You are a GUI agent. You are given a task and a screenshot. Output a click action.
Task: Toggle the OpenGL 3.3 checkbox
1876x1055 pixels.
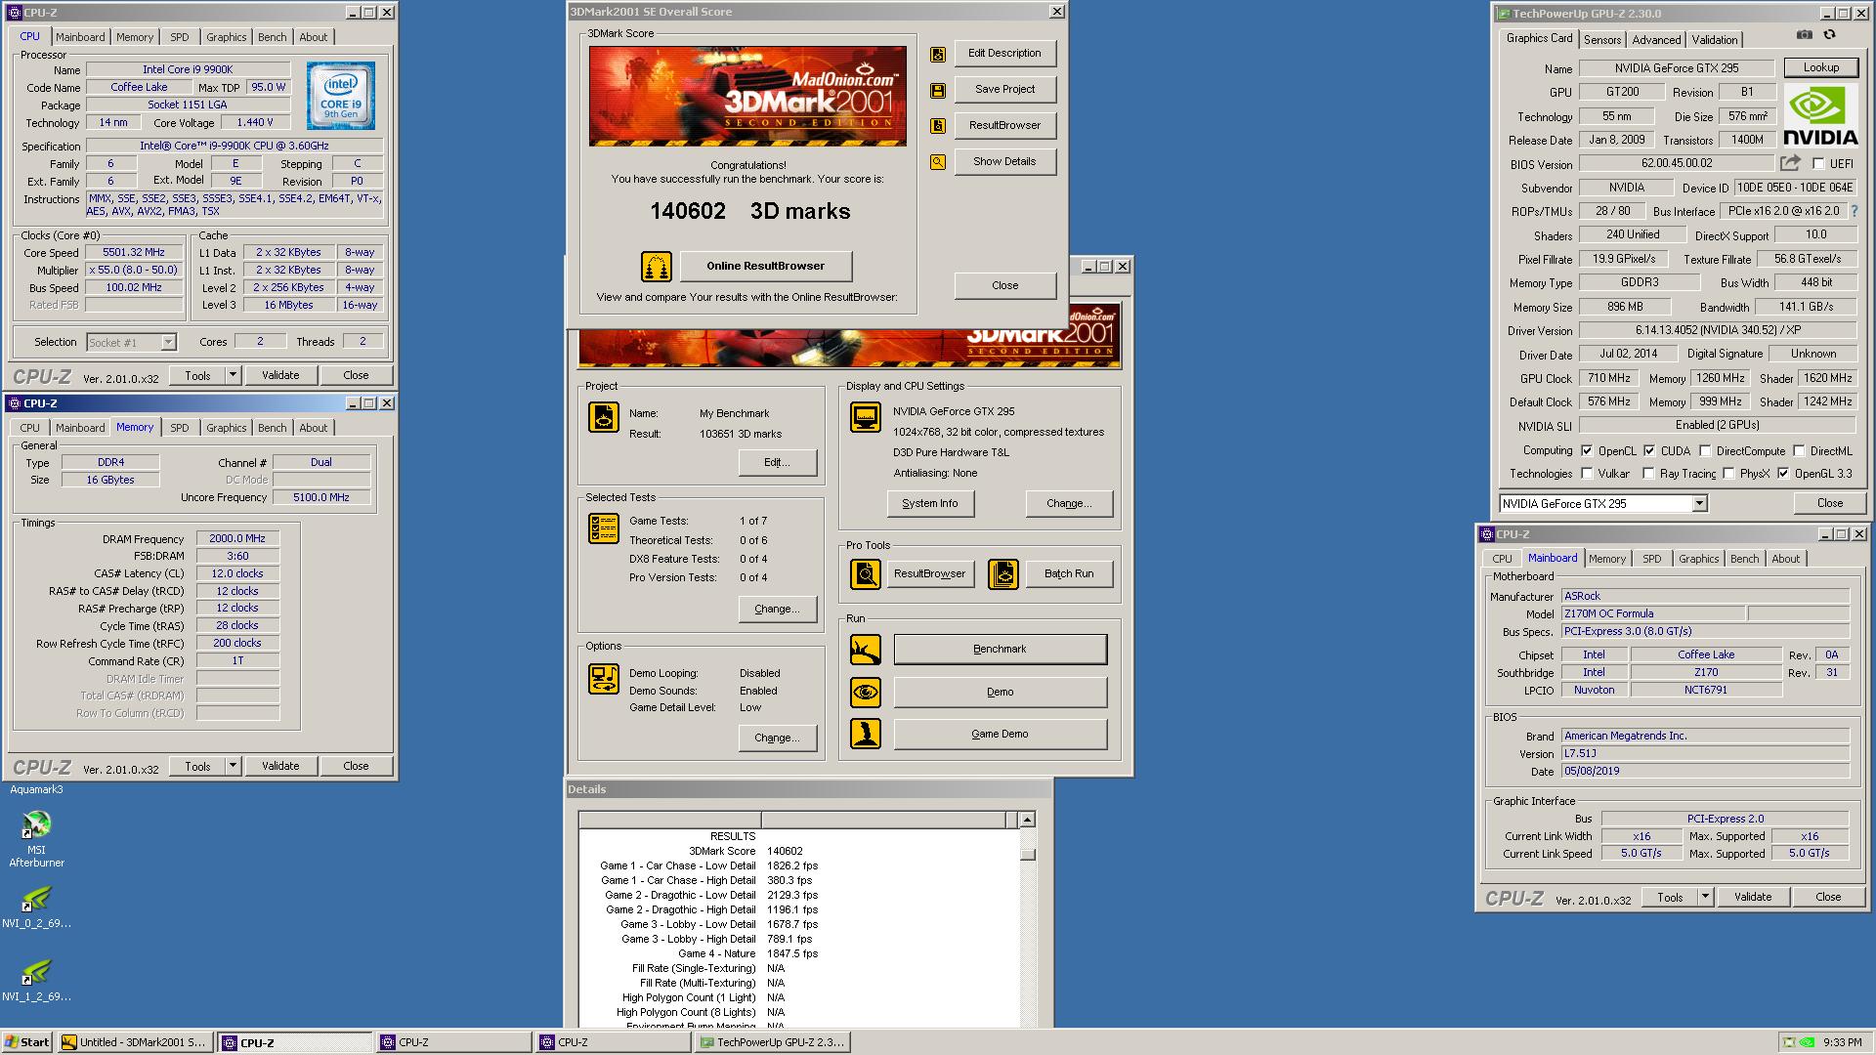click(x=1783, y=474)
